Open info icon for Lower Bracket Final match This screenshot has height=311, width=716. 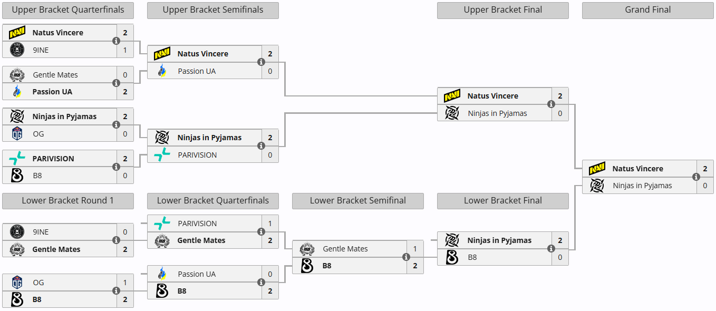pos(551,249)
